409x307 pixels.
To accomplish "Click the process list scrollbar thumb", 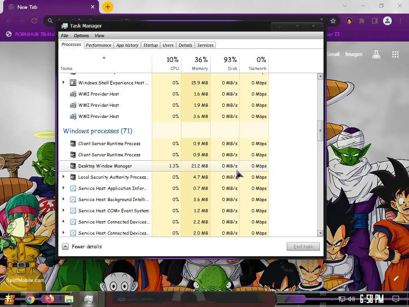I will click(320, 131).
